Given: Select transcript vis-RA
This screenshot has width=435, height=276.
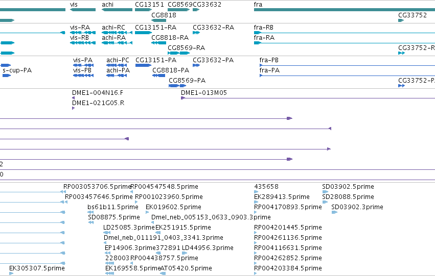Looking at the screenshot, I should point(83,33).
